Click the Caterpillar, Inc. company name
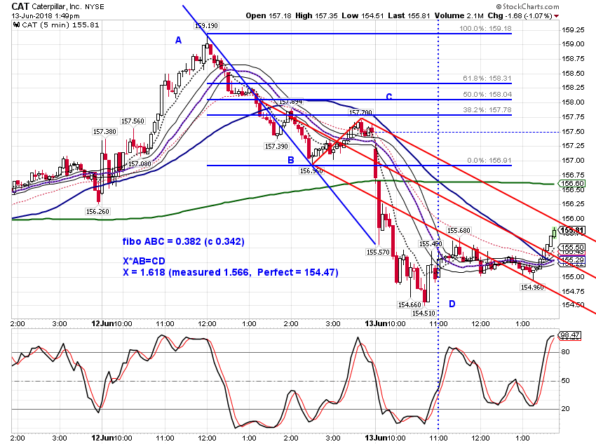596x444 pixels. point(57,7)
